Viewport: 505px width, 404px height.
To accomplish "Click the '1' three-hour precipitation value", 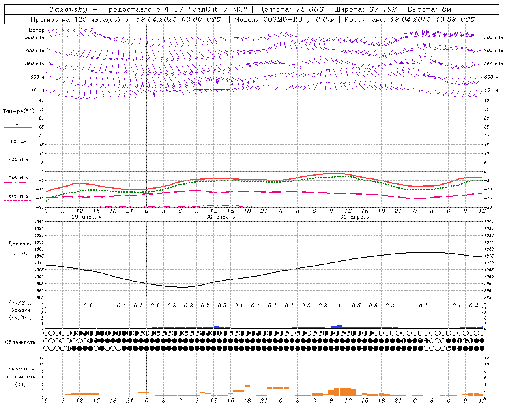I will 339,306.
